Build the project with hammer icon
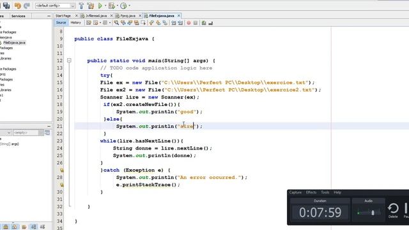 81,6
